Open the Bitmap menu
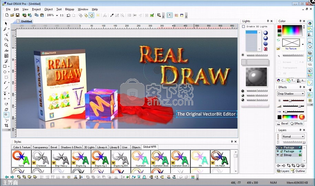 [70, 9]
